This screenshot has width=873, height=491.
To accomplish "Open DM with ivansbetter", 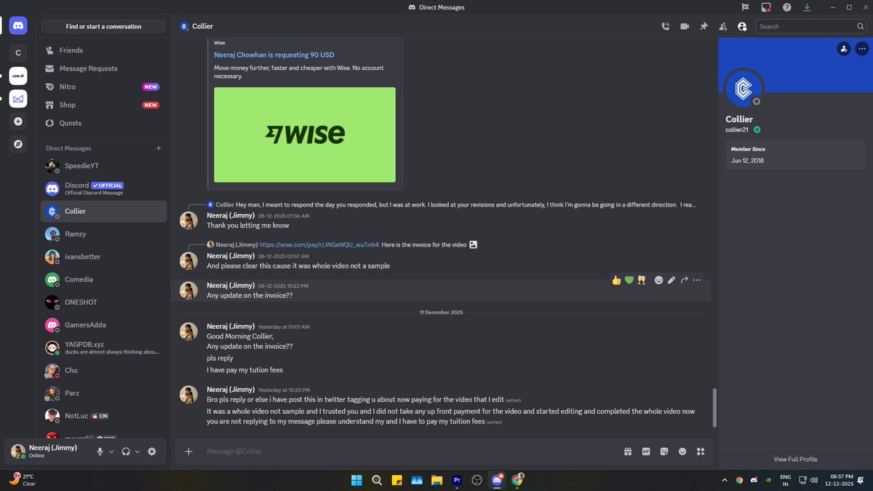I will point(103,257).
